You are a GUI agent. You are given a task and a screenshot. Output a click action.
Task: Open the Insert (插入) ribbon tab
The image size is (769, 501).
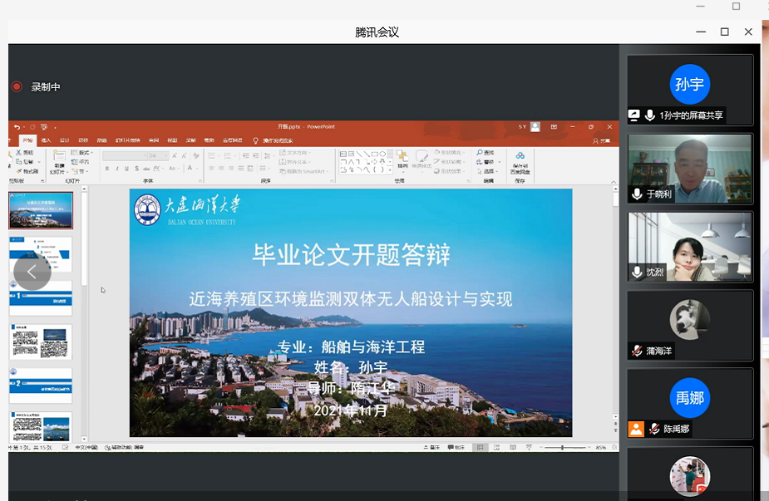(x=46, y=140)
